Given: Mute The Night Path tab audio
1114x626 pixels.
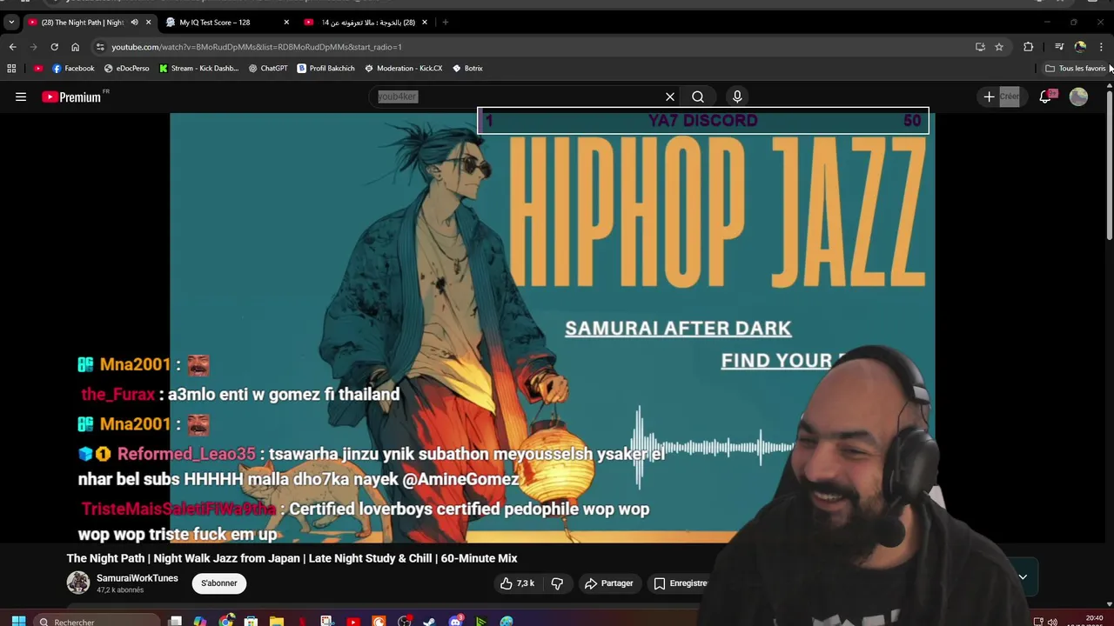Looking at the screenshot, I should (134, 22).
